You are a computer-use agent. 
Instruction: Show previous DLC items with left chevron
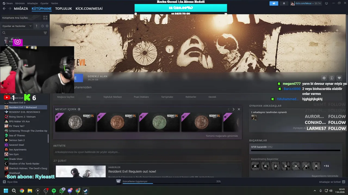click(x=228, y=109)
